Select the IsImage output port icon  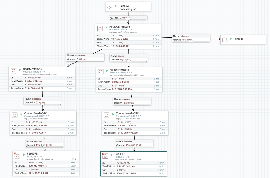pos(225,40)
